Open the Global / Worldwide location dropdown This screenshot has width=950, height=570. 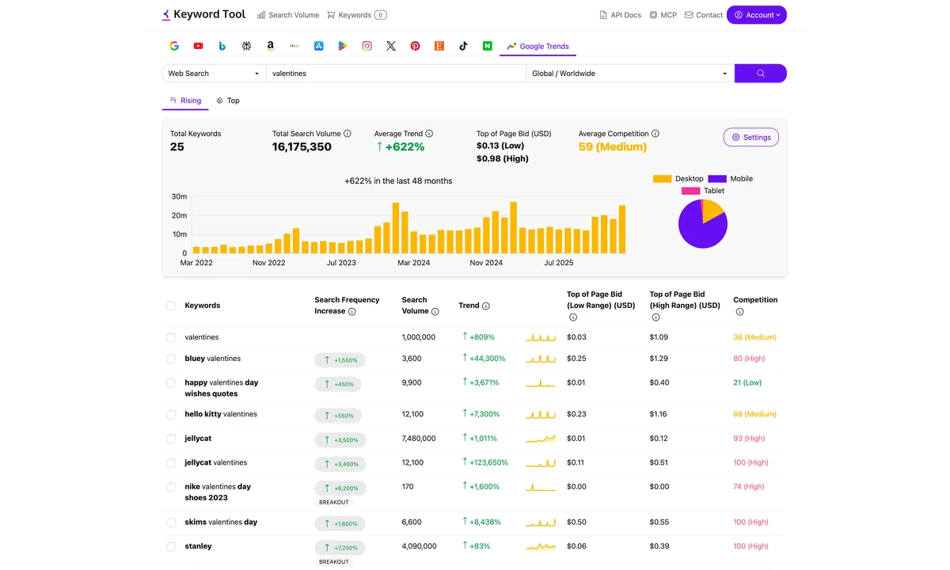pos(630,73)
